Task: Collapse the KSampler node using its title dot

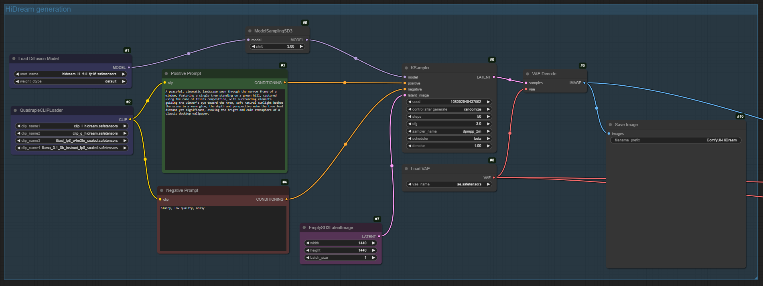Action: point(406,68)
